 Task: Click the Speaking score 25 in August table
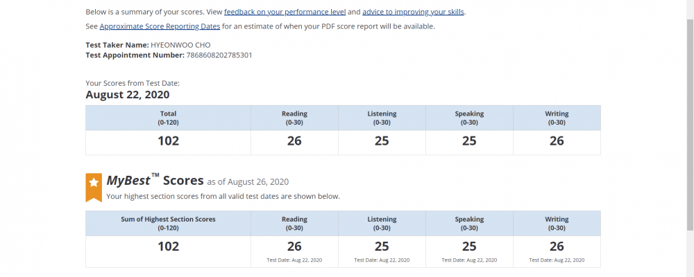469,141
